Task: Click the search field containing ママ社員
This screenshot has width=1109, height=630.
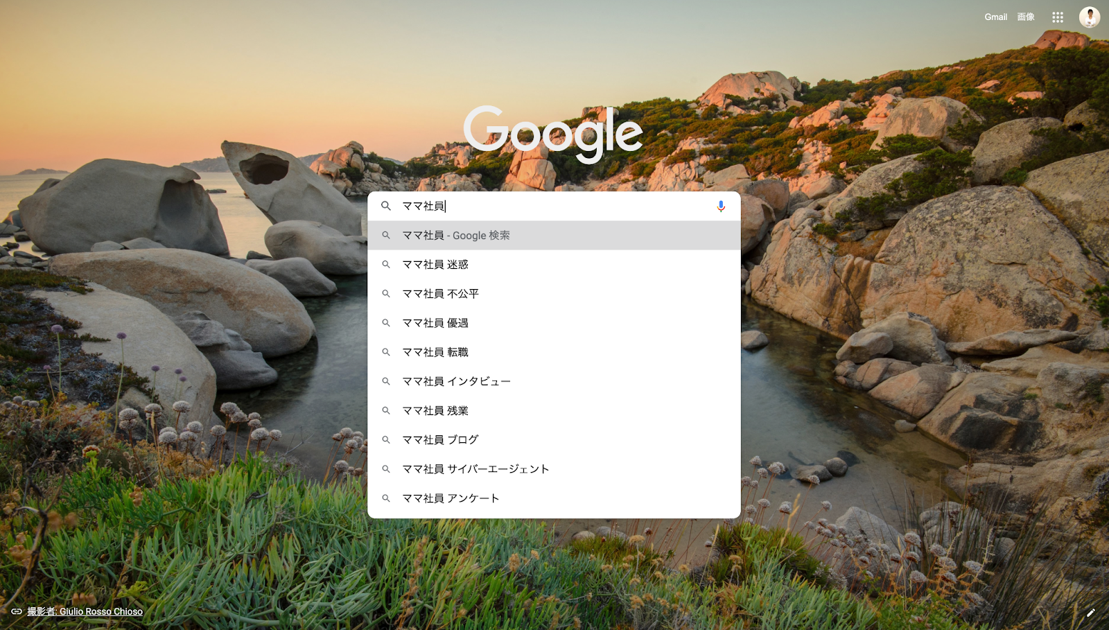Action: [554, 206]
